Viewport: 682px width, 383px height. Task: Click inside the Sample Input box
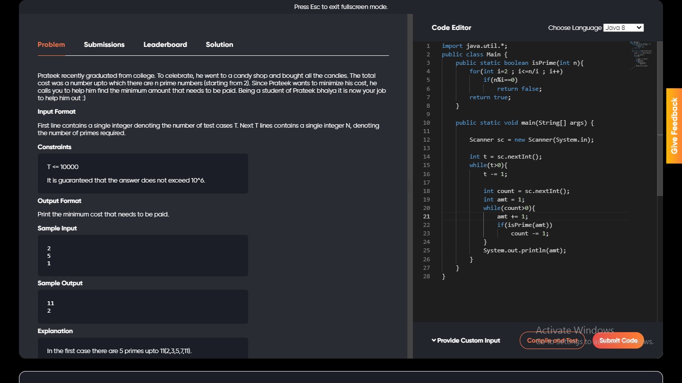(x=143, y=255)
